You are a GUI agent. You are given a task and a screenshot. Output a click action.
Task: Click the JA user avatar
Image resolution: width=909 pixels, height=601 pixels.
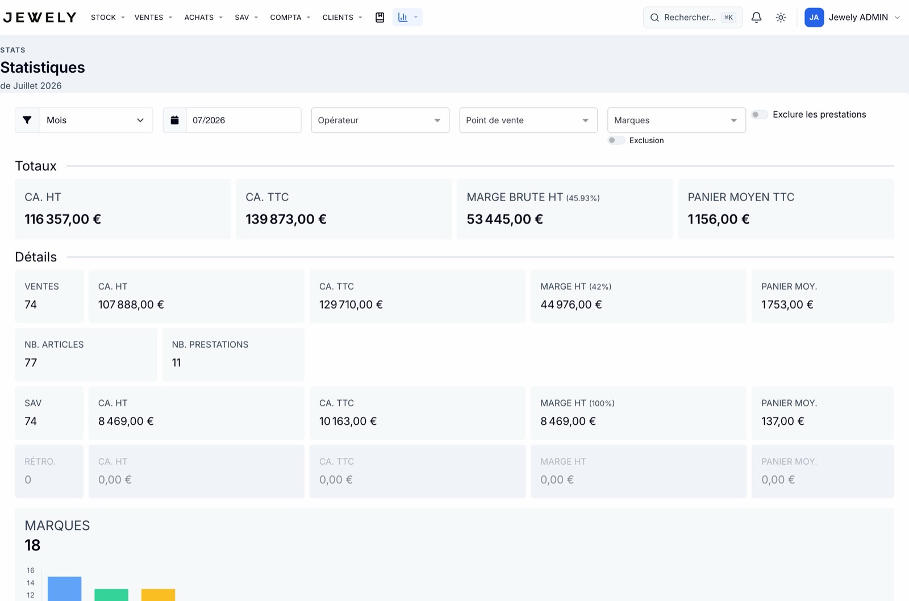tap(814, 18)
